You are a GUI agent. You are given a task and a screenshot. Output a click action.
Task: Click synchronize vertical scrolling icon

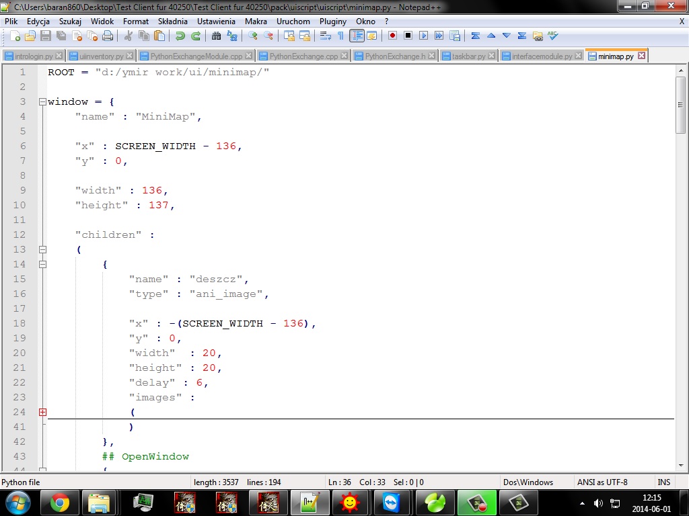pos(289,36)
